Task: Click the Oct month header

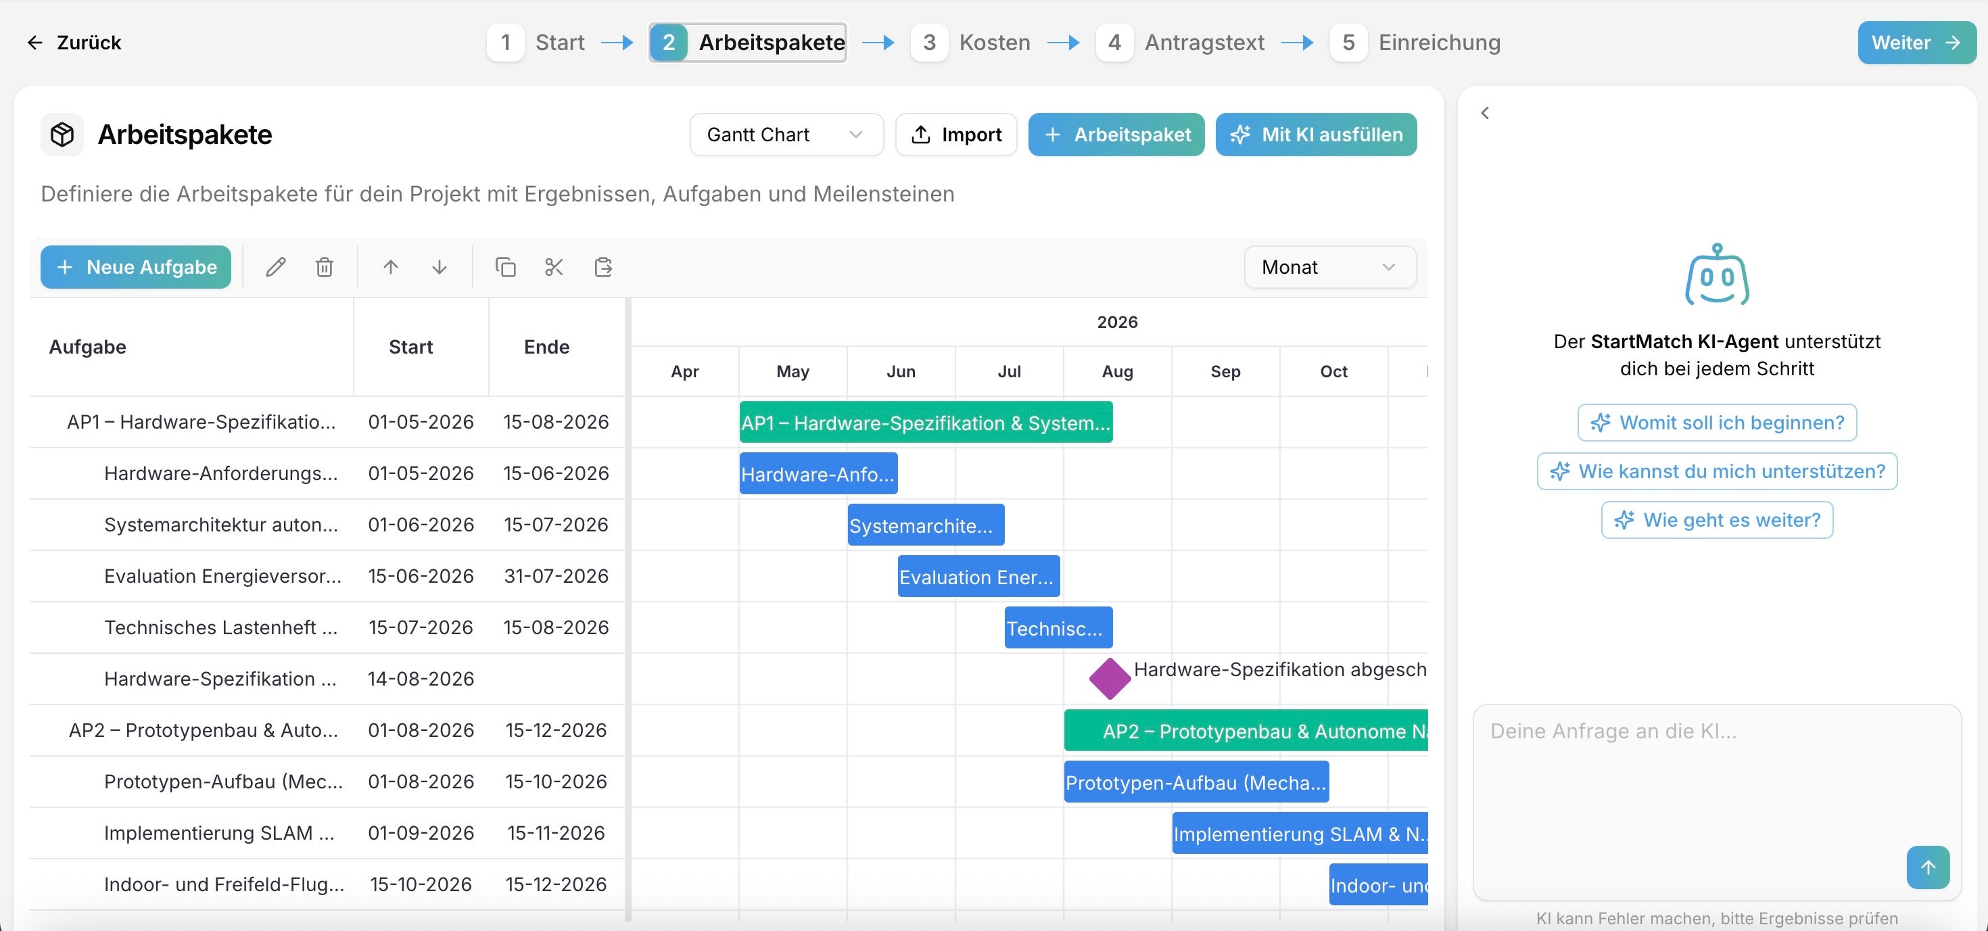Action: [x=1333, y=372]
